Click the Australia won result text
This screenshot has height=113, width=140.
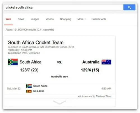[60, 77]
